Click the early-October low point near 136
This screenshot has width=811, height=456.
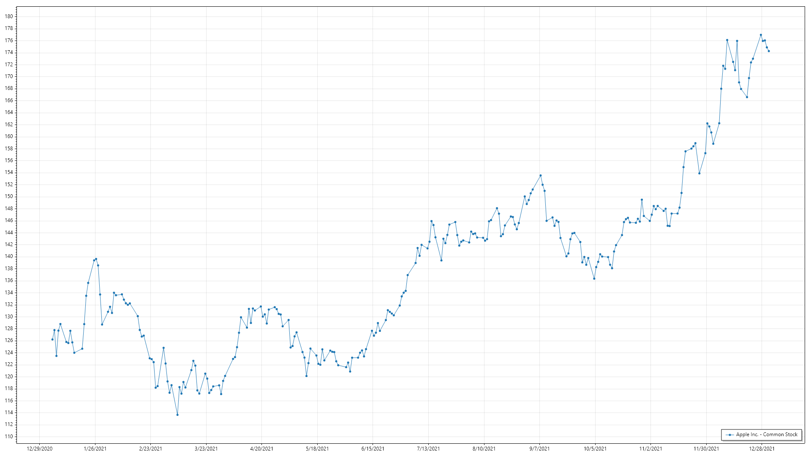pos(594,279)
